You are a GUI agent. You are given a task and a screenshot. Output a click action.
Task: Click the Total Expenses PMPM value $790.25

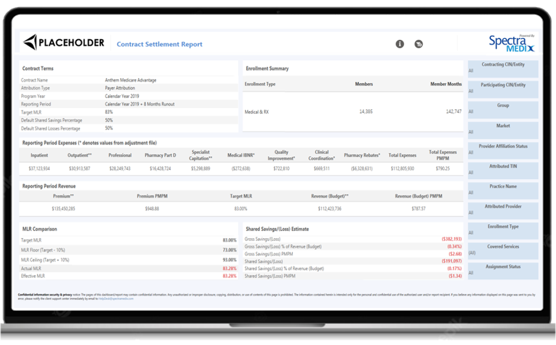pyautogui.click(x=444, y=169)
